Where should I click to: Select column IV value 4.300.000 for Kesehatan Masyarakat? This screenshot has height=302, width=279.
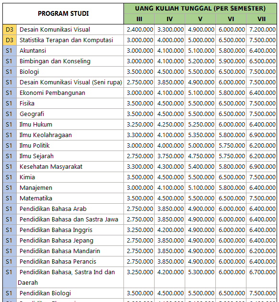[x=170, y=167]
